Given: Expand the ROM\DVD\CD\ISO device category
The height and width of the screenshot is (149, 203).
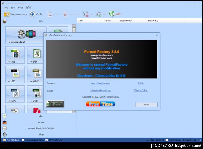Looking at the screenshot, I should coord(39,128).
